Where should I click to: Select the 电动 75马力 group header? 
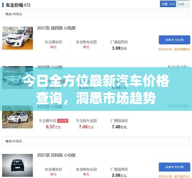tap(96, 14)
